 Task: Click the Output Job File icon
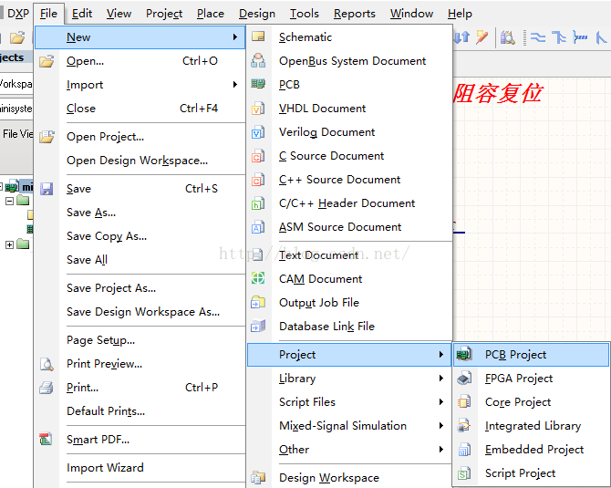point(258,302)
